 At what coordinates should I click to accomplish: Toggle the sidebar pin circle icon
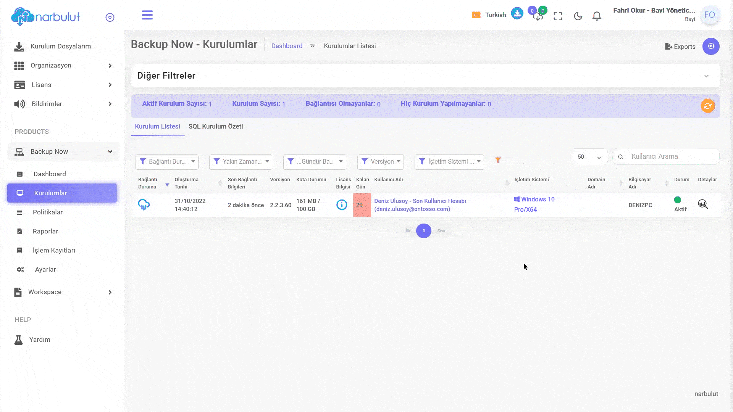(110, 17)
